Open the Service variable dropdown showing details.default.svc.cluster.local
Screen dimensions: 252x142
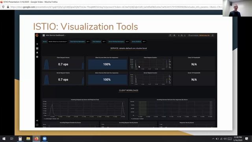coord(58,41)
